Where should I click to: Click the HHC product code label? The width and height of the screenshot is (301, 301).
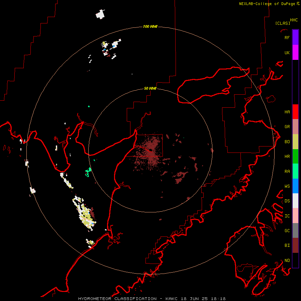(294, 20)
